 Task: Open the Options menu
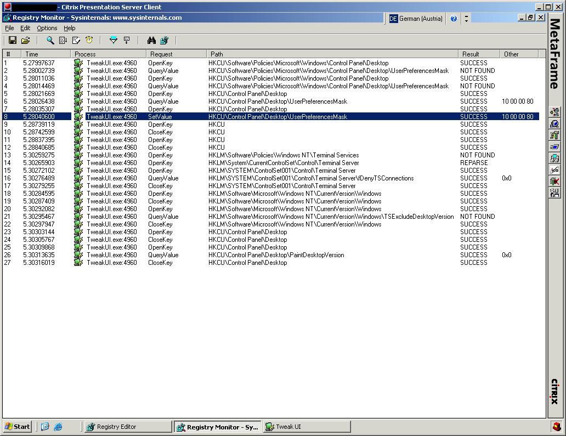coord(47,28)
